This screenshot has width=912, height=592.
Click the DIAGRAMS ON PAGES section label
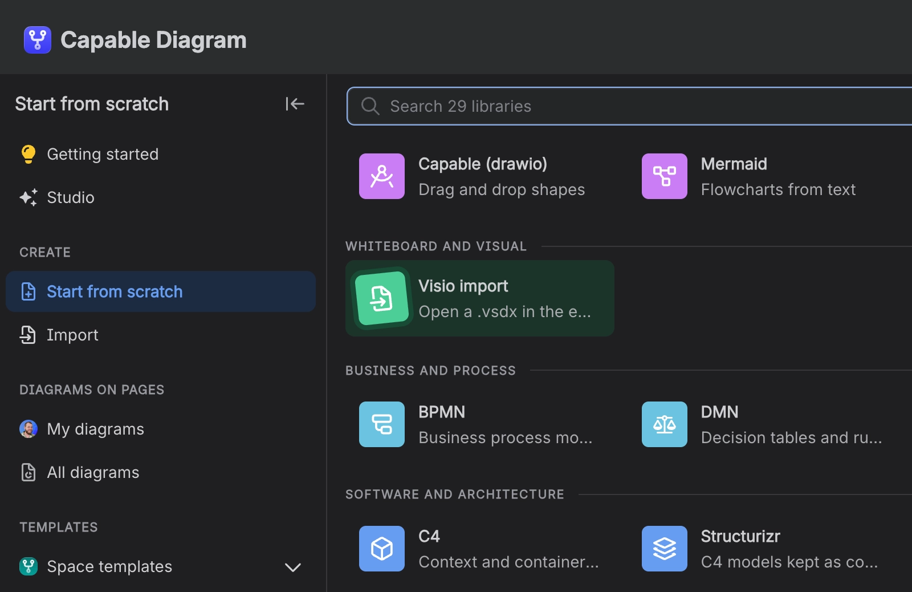92,390
